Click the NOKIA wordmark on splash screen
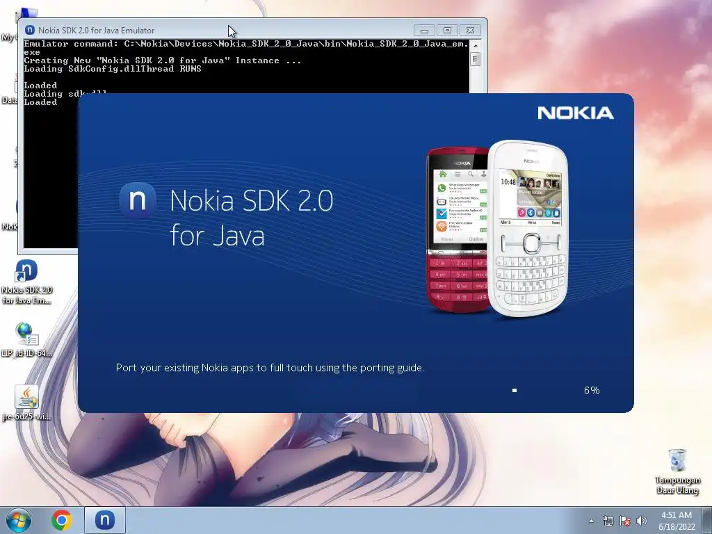The height and width of the screenshot is (534, 712). (576, 113)
